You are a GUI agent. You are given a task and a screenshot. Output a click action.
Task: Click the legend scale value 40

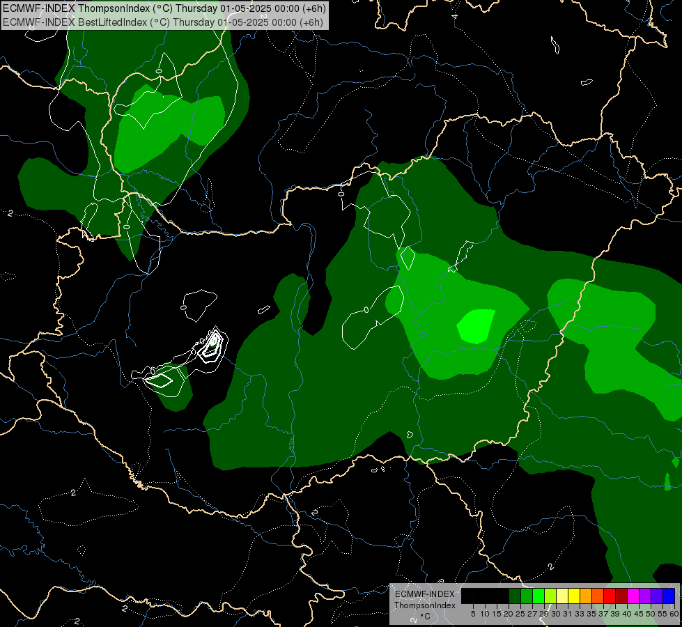point(627,614)
